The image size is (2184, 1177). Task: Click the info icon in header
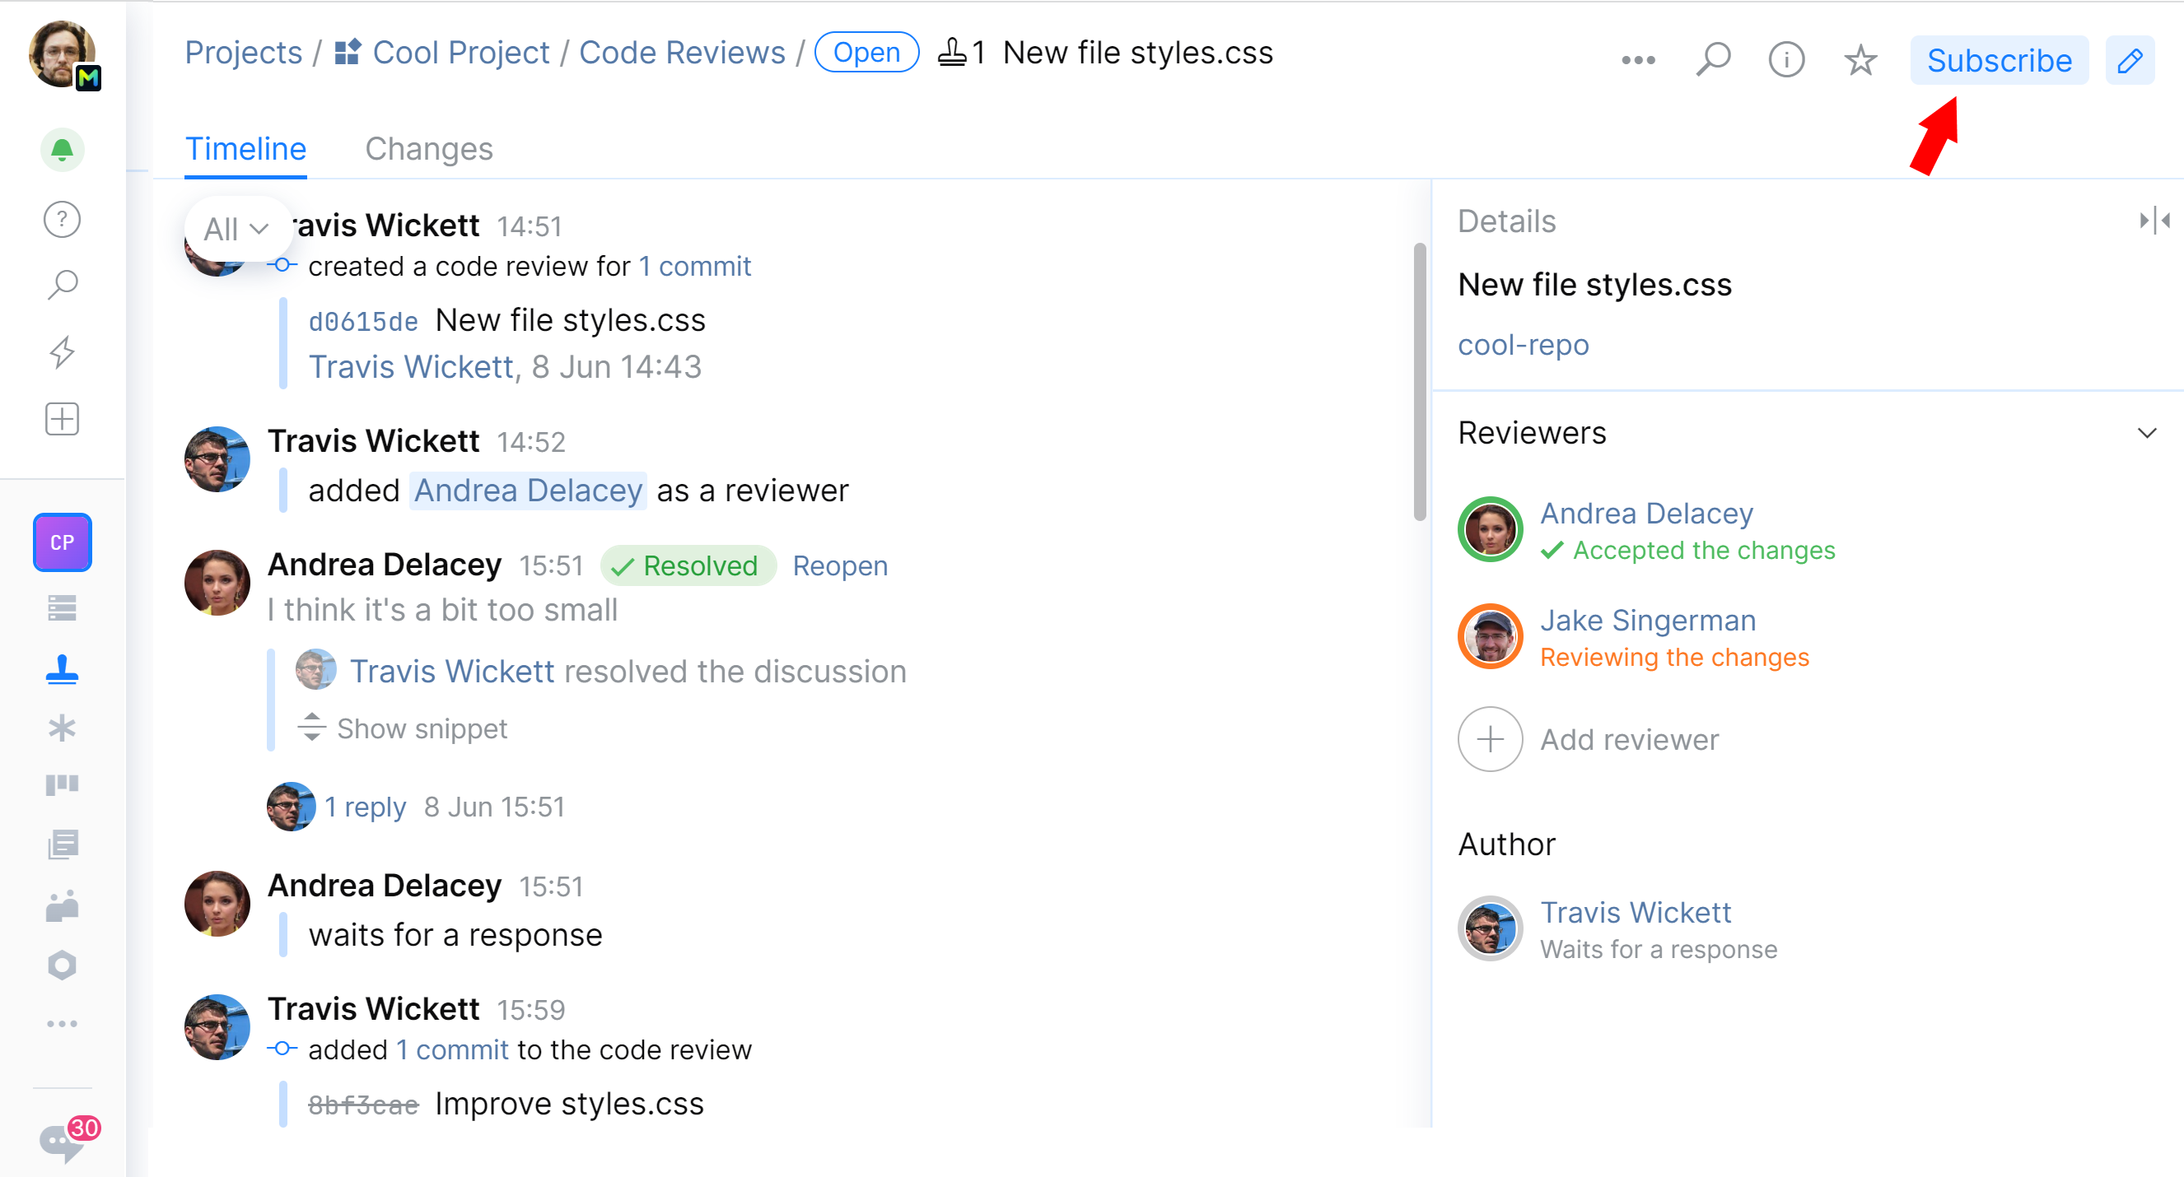click(x=1785, y=60)
